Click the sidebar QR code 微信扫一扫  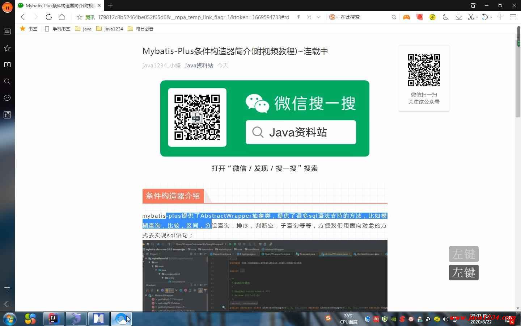(424, 70)
